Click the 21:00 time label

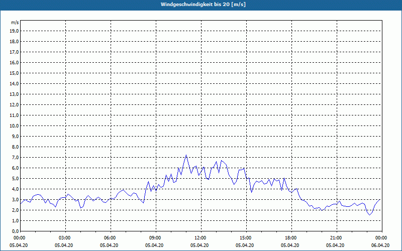click(x=337, y=238)
